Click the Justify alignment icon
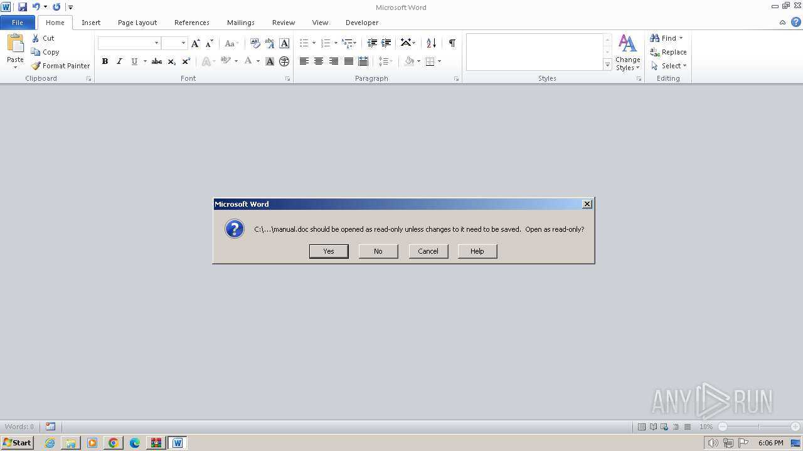803x451 pixels. click(x=348, y=61)
